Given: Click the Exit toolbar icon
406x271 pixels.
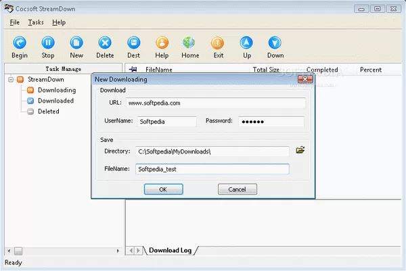Looking at the screenshot, I should pos(217,43).
